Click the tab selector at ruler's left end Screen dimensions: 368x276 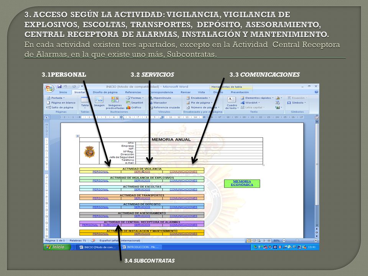click(x=47, y=117)
